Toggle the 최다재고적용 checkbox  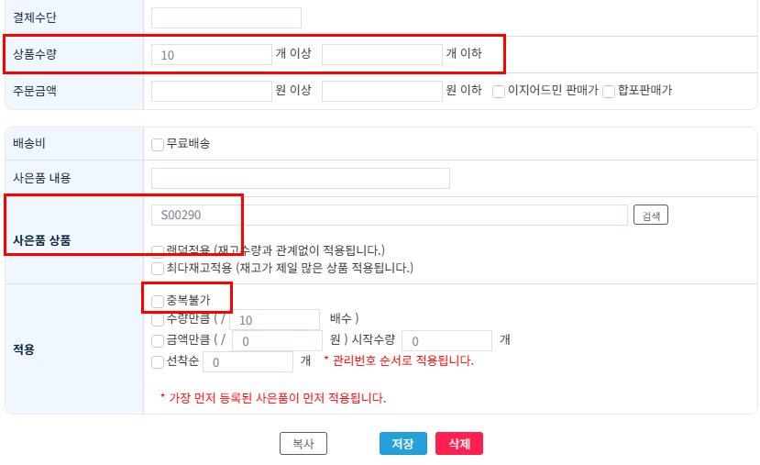(158, 269)
